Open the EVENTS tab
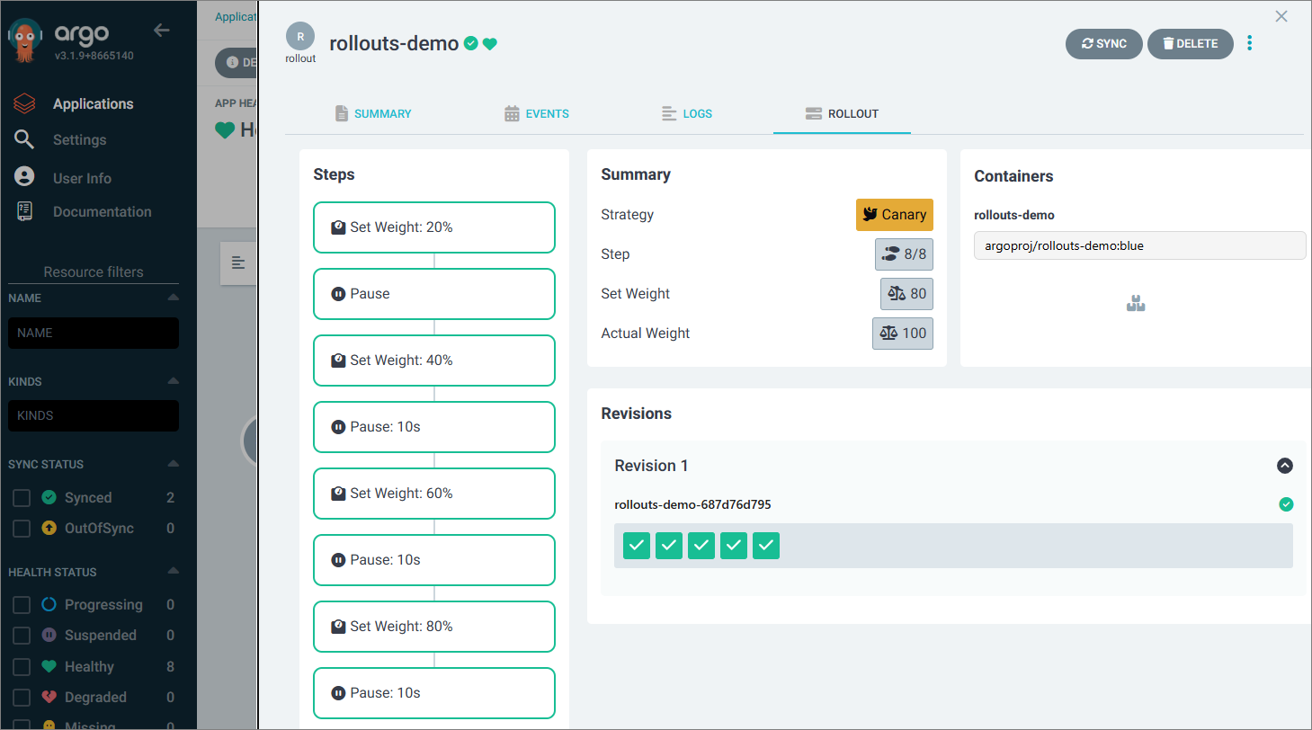Image resolution: width=1312 pixels, height=730 pixels. (537, 113)
